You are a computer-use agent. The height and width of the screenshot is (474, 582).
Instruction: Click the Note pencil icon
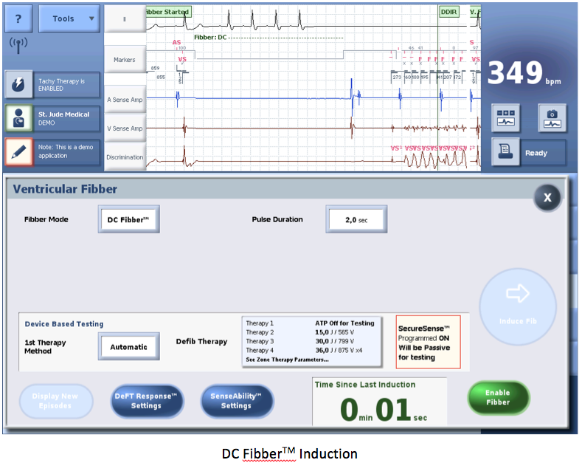pyautogui.click(x=18, y=151)
